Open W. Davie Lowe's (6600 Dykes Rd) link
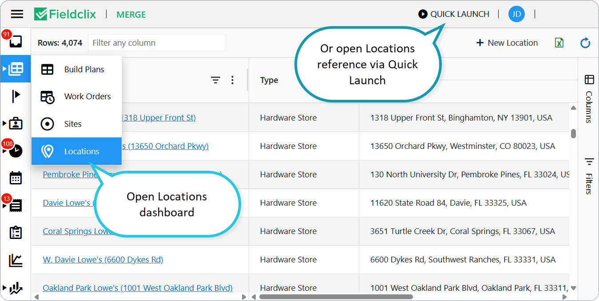The height and width of the screenshot is (301, 599). click(x=103, y=260)
